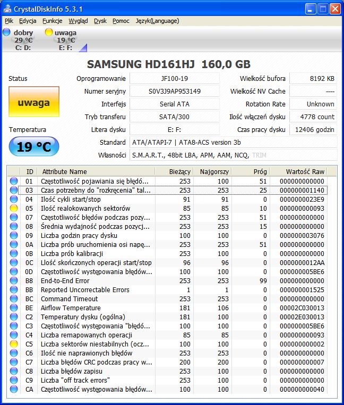Select the row 'Liczba remapowanych operacji'

pos(168,335)
